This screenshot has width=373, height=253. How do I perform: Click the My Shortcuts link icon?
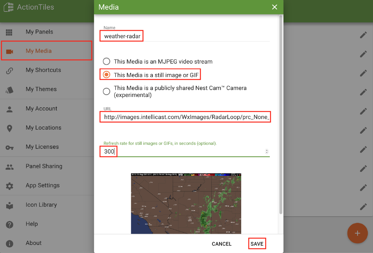coord(9,71)
